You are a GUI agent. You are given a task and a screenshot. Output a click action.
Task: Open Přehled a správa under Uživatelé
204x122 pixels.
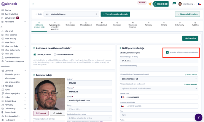click(12, 74)
